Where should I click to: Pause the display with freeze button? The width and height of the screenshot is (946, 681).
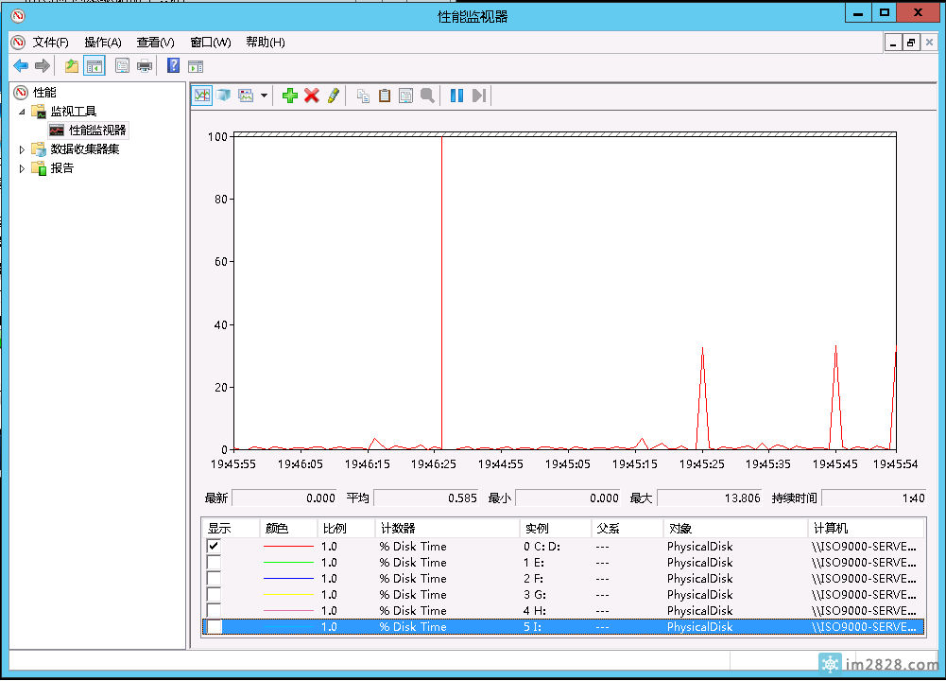456,96
